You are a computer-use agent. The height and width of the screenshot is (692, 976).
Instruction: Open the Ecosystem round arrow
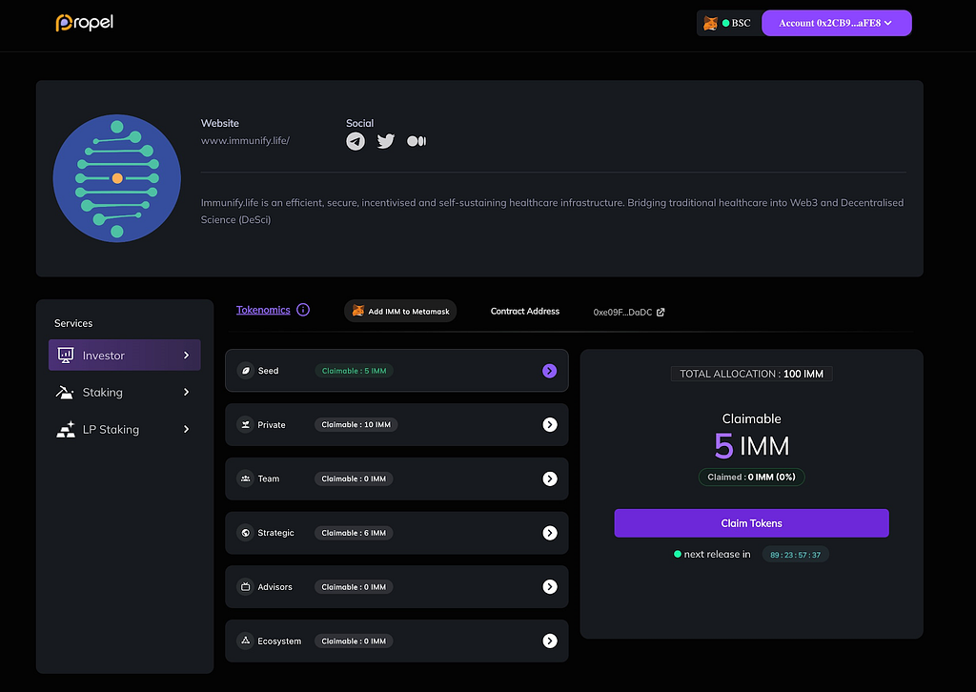pyautogui.click(x=550, y=641)
